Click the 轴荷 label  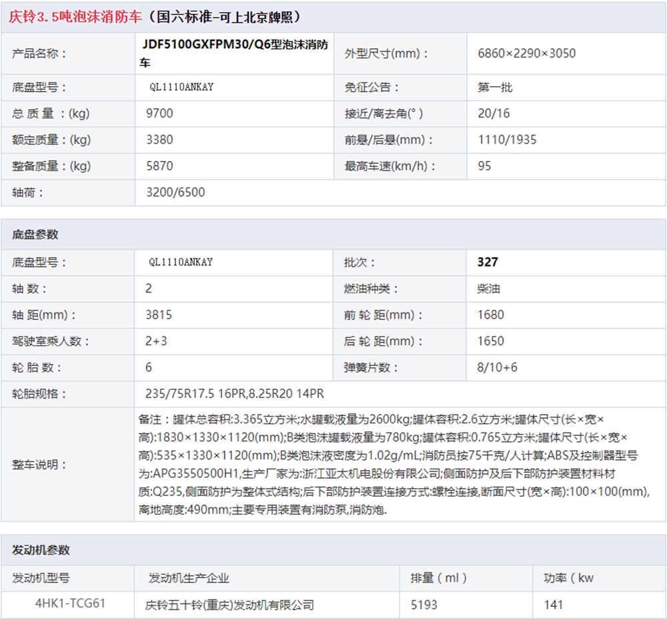tap(27, 192)
